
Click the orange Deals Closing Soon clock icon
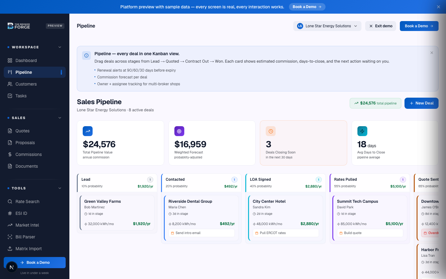click(x=271, y=131)
